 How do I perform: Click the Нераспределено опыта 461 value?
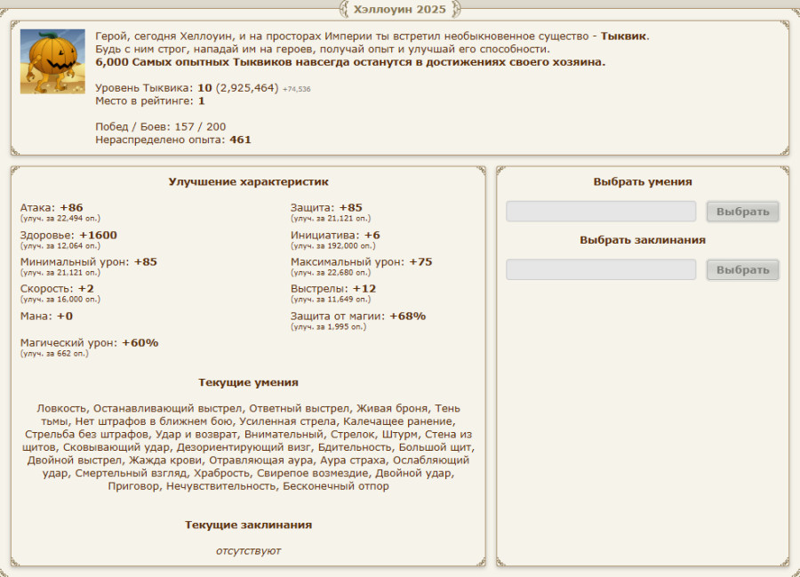(240, 140)
